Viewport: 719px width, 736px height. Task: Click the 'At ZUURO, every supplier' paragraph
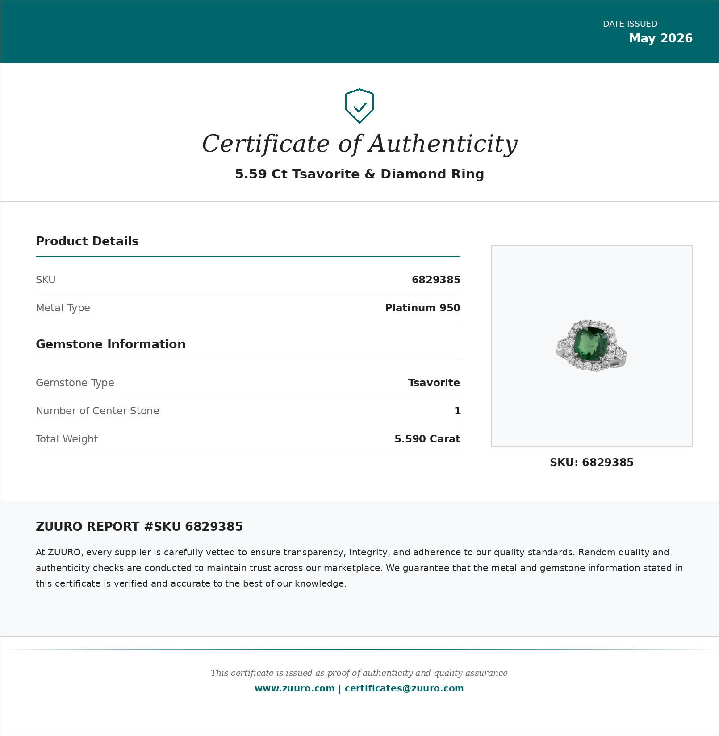[359, 568]
